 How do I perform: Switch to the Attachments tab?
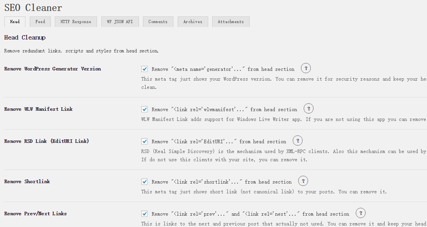pos(231,22)
